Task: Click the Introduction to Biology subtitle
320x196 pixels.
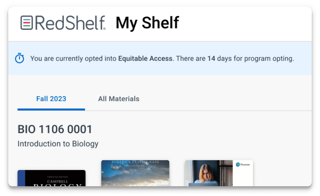Action: pyautogui.click(x=58, y=144)
